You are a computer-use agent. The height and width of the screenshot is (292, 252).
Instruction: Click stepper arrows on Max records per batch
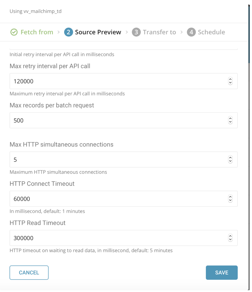click(x=230, y=120)
